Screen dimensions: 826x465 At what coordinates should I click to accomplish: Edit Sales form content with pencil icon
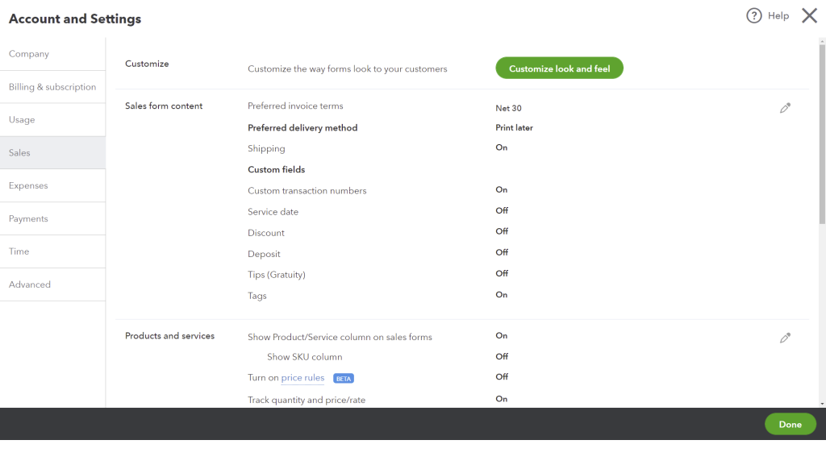pos(785,108)
